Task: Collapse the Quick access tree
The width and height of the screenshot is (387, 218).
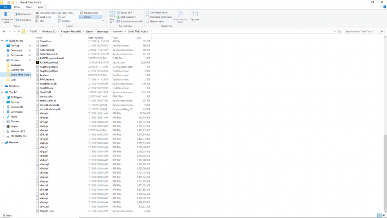Action: [x=2, y=41]
